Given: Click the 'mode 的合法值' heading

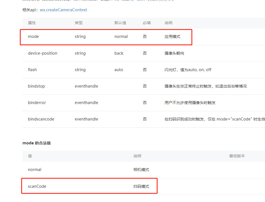Looking at the screenshot, I should [37, 143].
